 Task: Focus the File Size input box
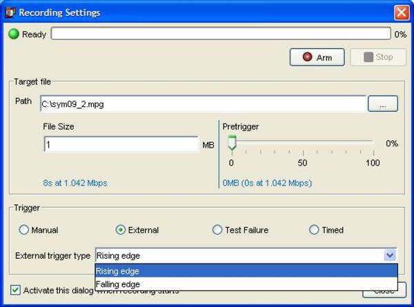pyautogui.click(x=121, y=145)
